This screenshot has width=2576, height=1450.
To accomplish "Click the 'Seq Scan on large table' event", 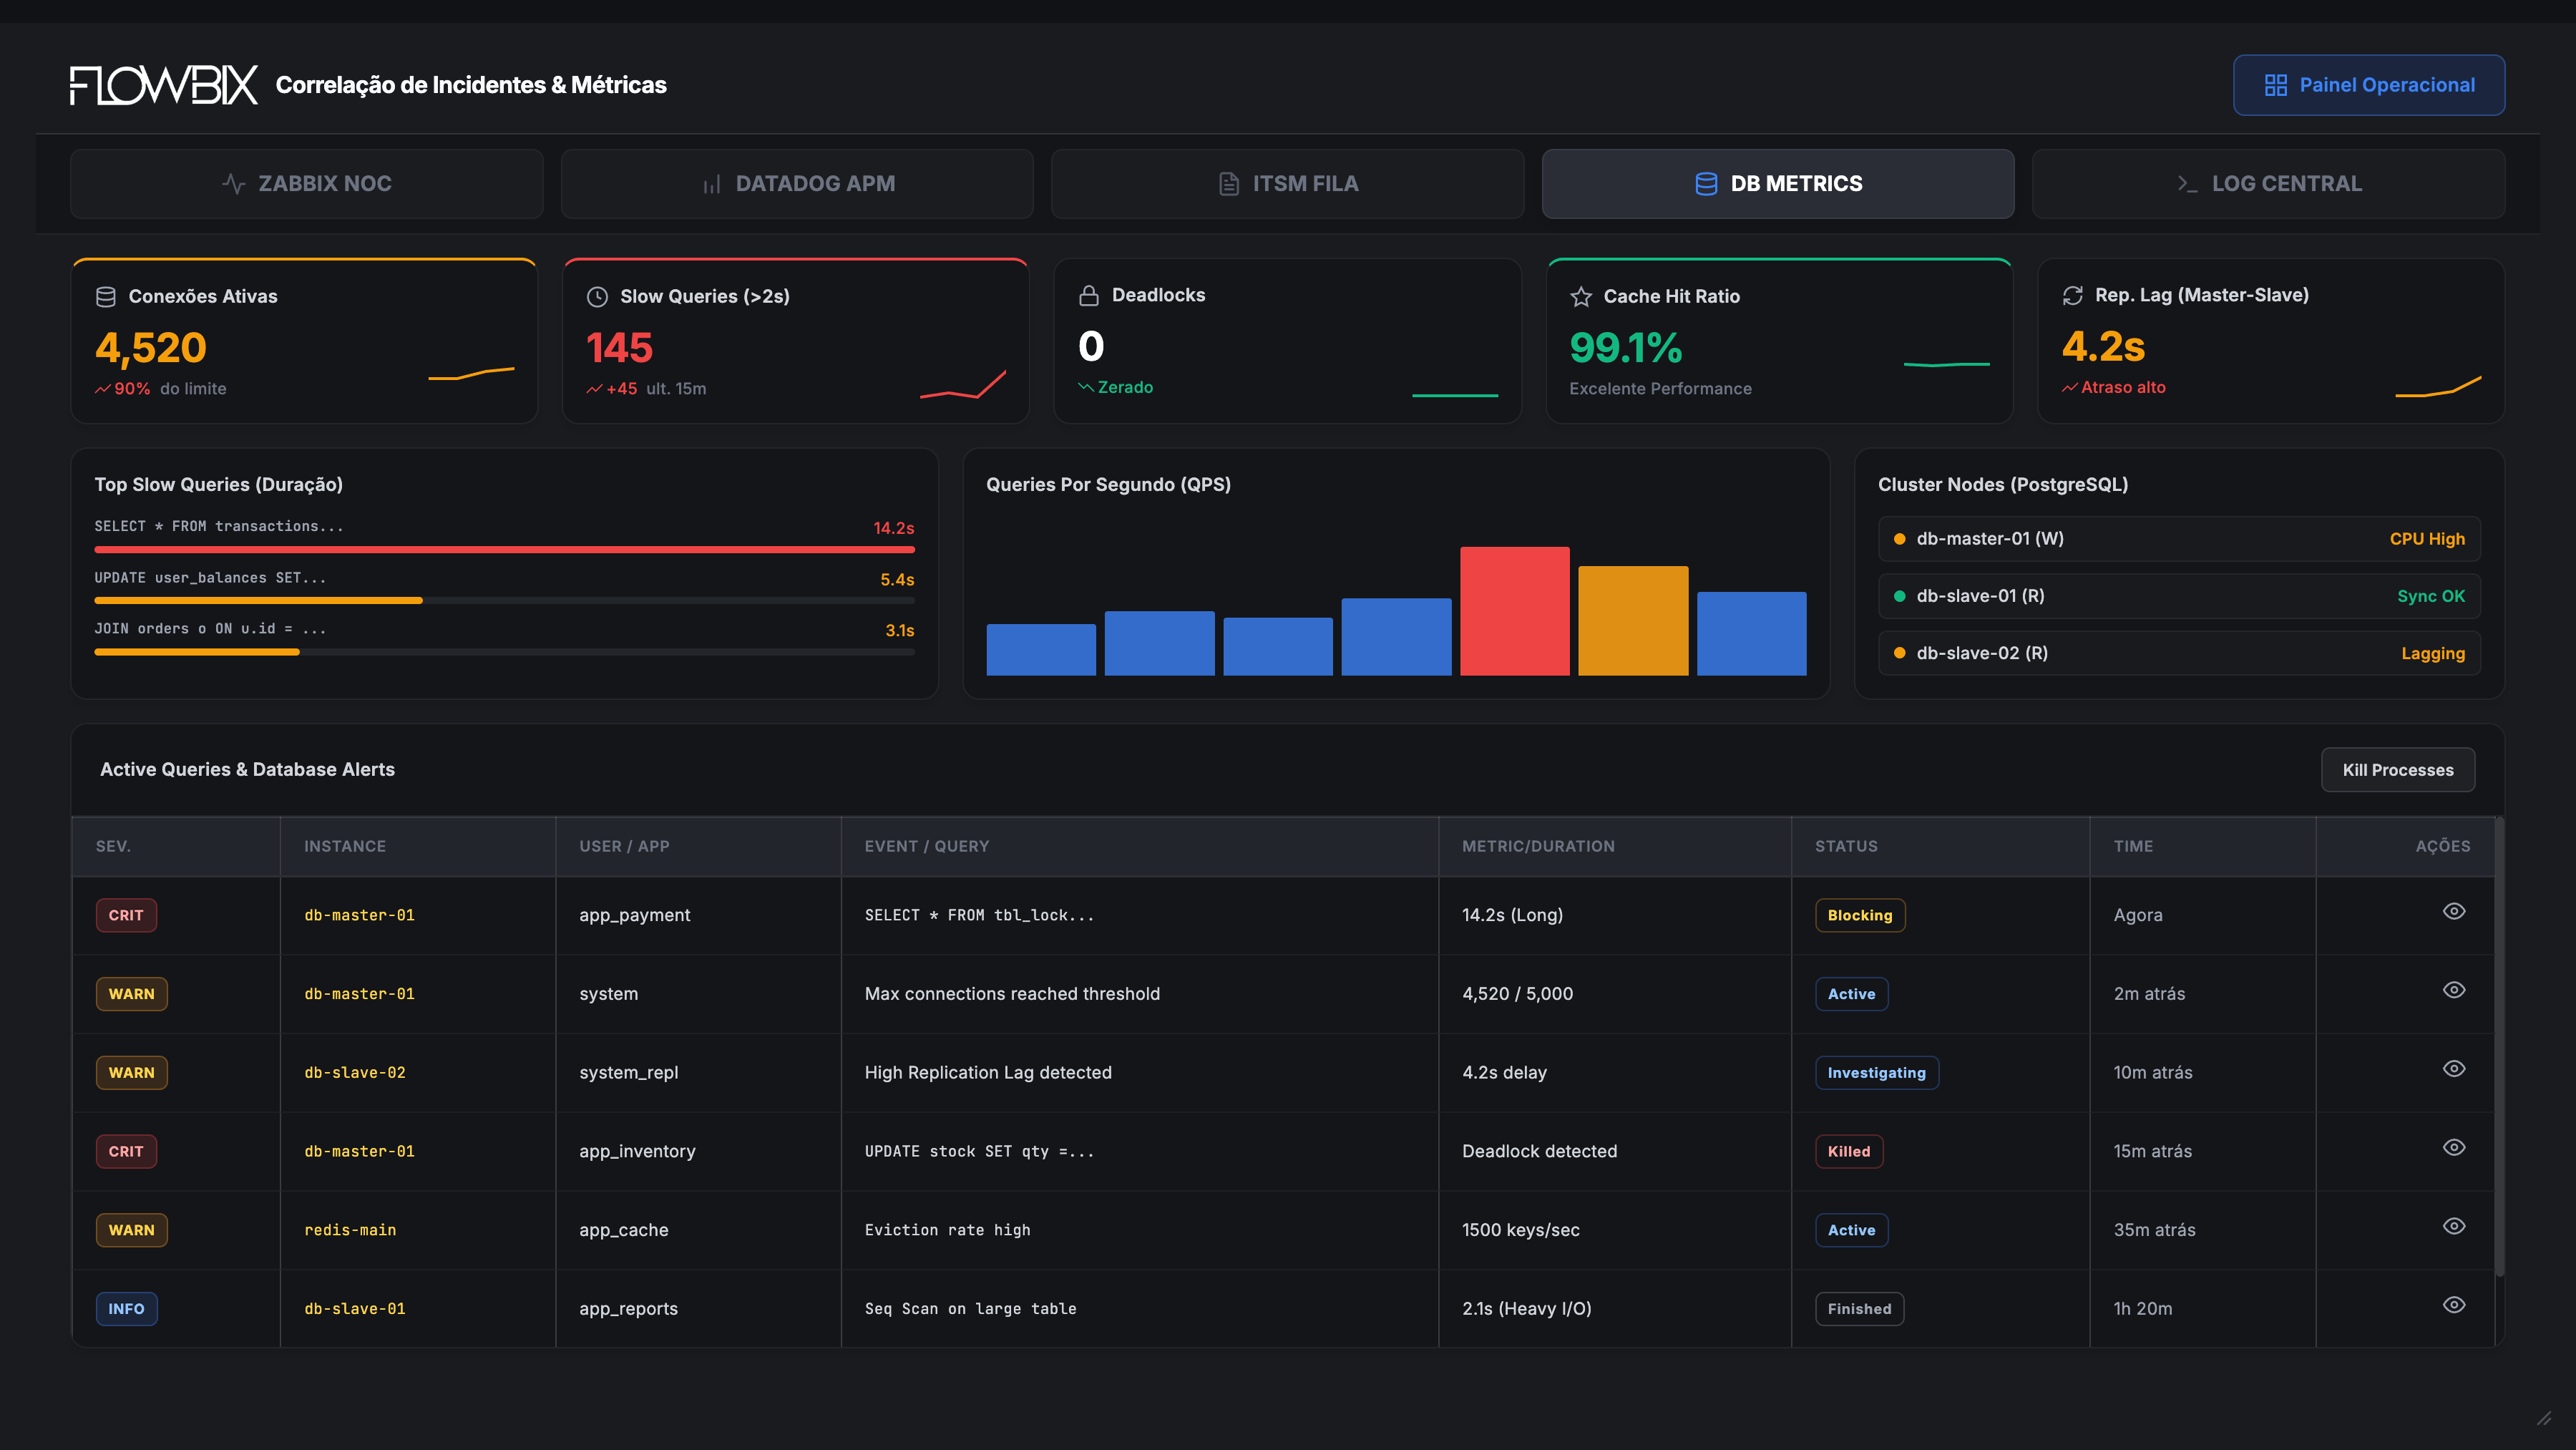I will click(x=970, y=1309).
